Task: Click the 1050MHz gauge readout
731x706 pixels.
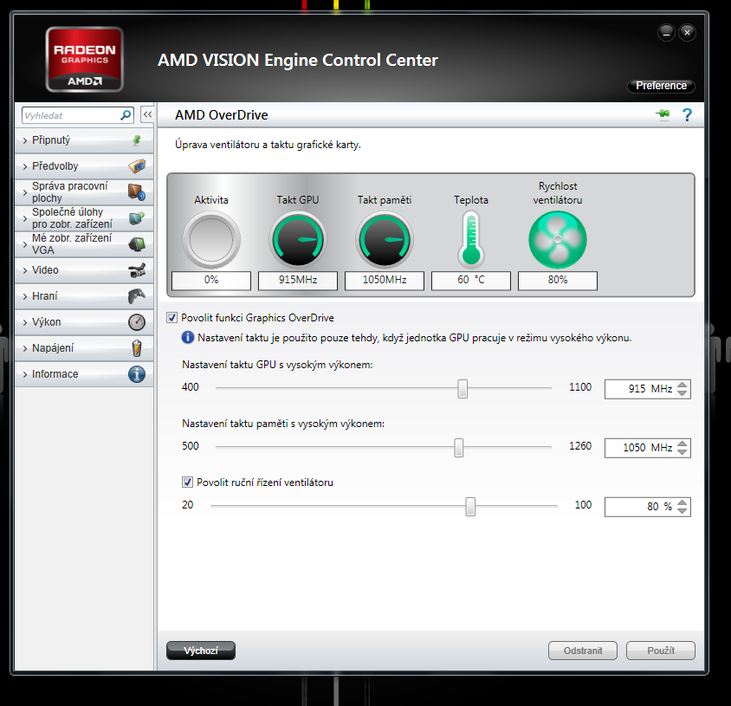Action: (385, 281)
